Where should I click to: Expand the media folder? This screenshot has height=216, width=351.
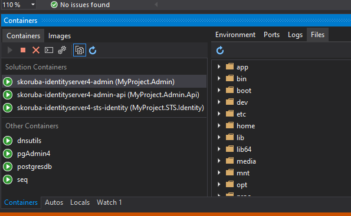(219, 161)
